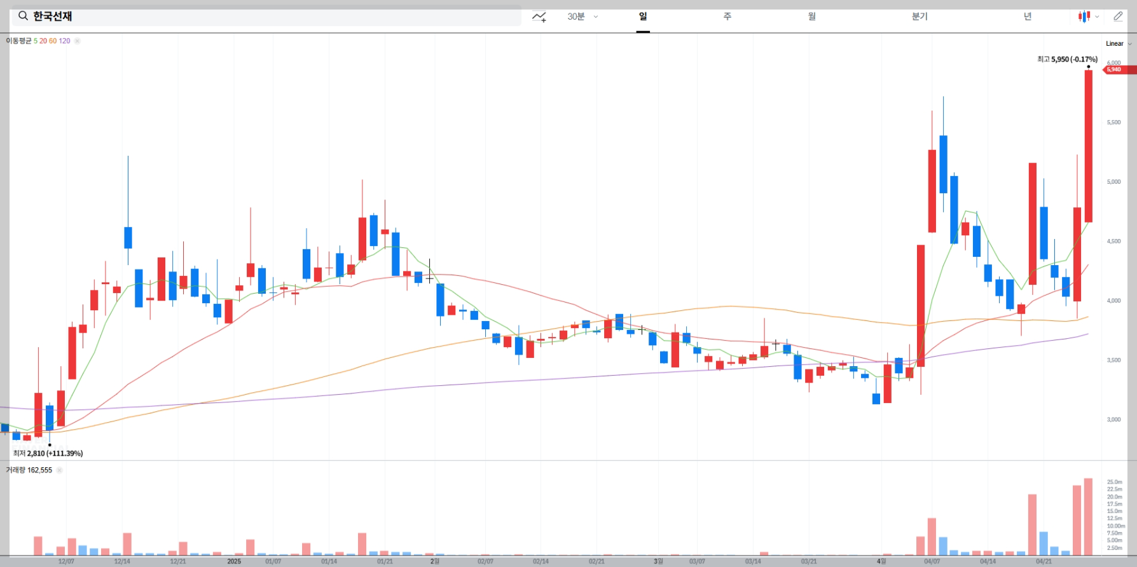
Task: Click the 최저 2,810 low price label
Action: (x=48, y=453)
